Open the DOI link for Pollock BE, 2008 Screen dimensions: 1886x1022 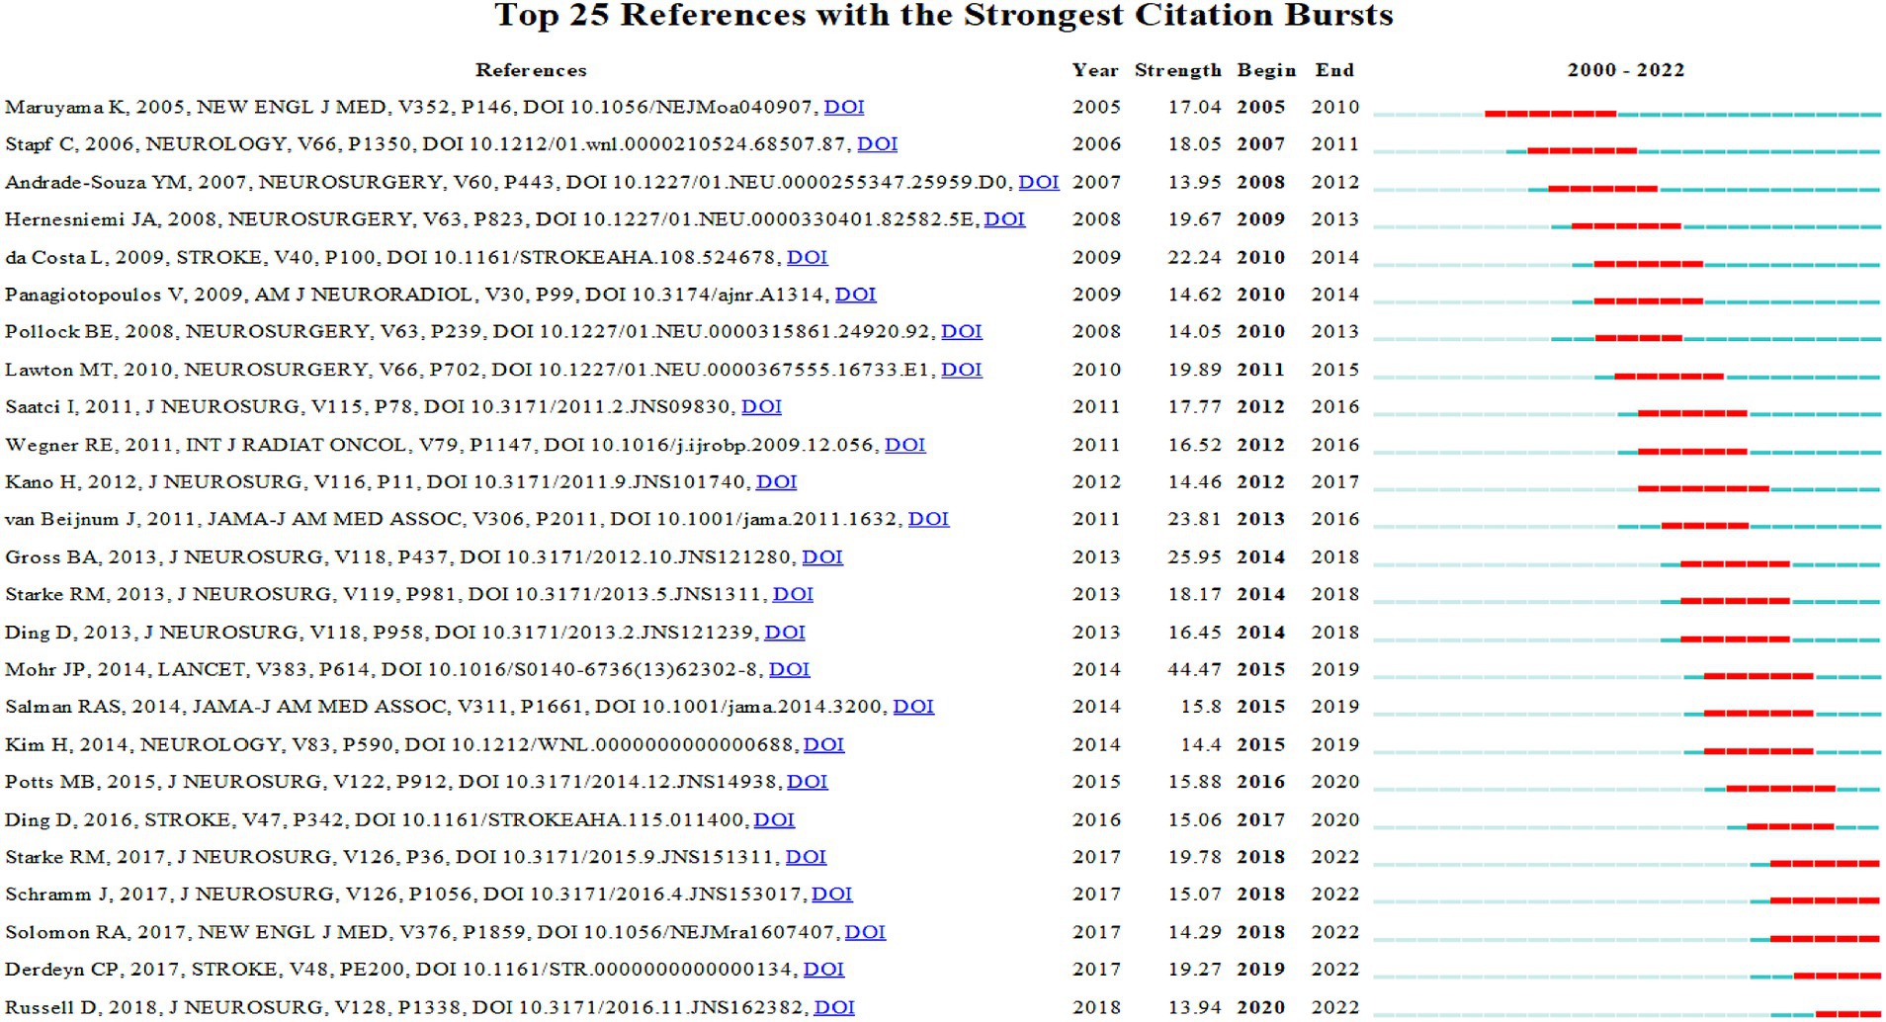point(962,332)
